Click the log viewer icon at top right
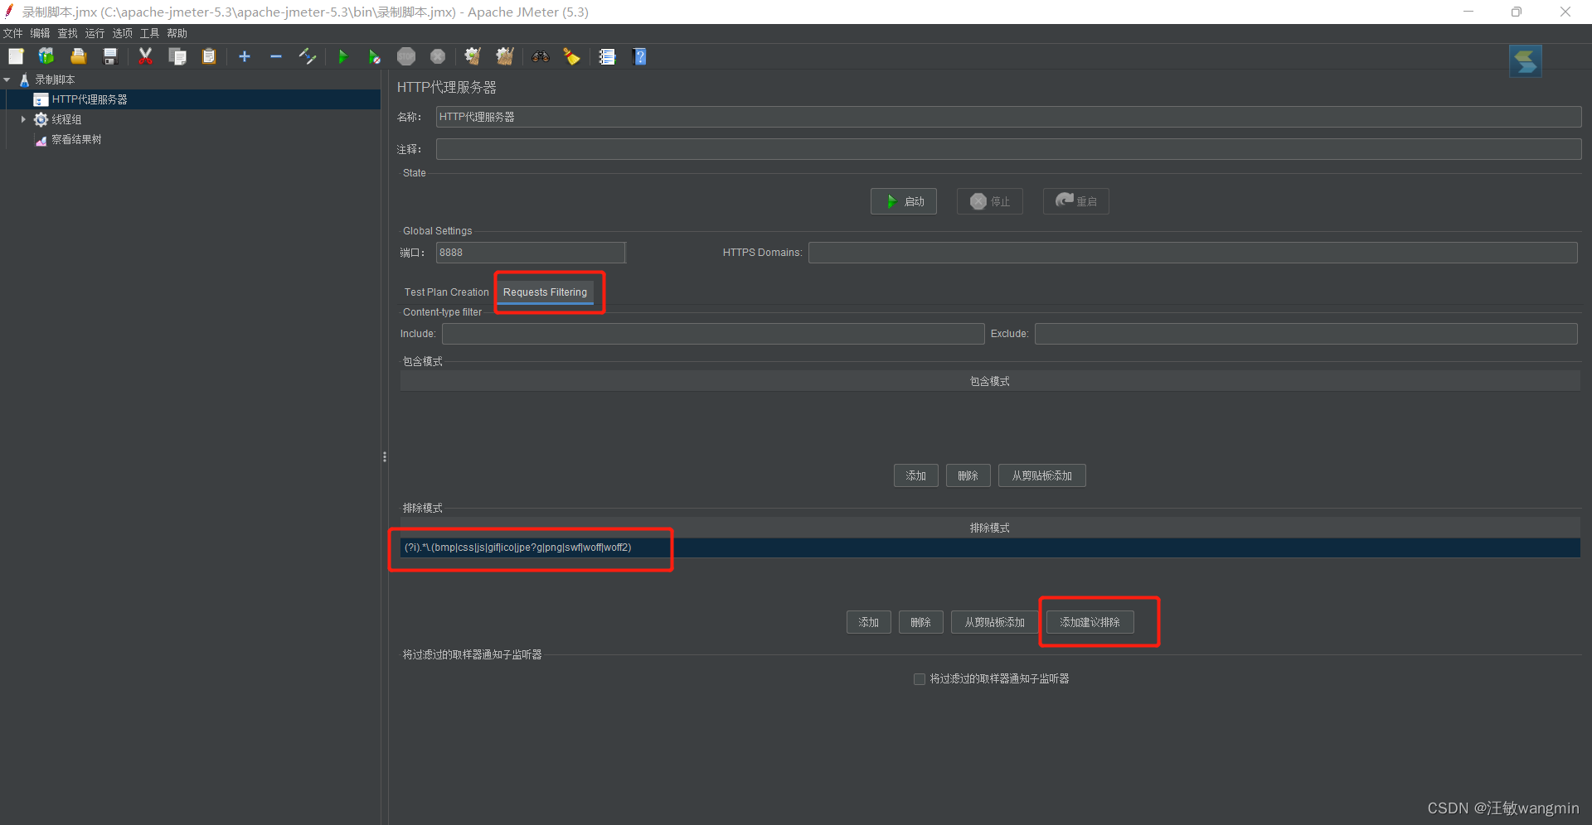 pos(1525,60)
